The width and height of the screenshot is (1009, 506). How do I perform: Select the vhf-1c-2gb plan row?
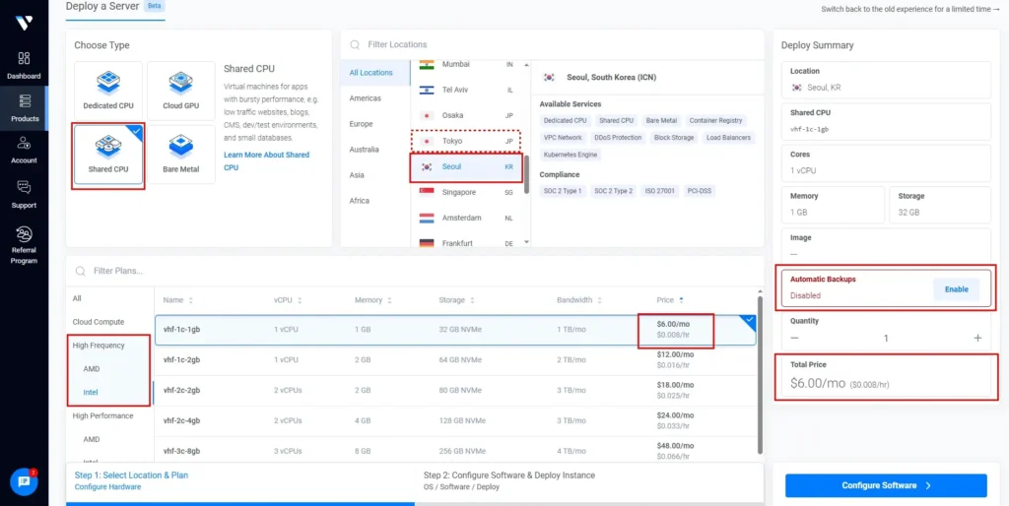point(455,360)
